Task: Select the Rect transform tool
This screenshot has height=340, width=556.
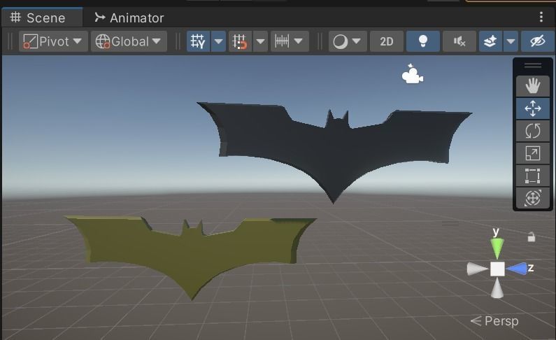Action: (x=533, y=176)
